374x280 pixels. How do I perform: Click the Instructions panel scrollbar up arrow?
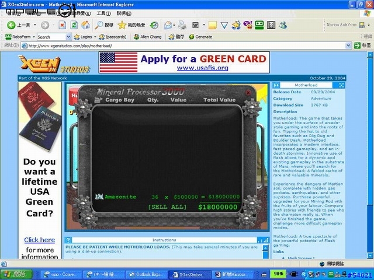click(x=265, y=247)
